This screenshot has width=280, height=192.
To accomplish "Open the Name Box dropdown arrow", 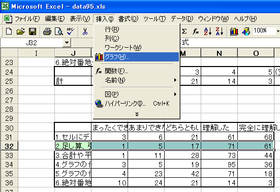I will coord(67,43).
